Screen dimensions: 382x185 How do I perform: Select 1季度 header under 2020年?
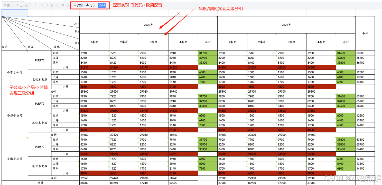click(94, 42)
